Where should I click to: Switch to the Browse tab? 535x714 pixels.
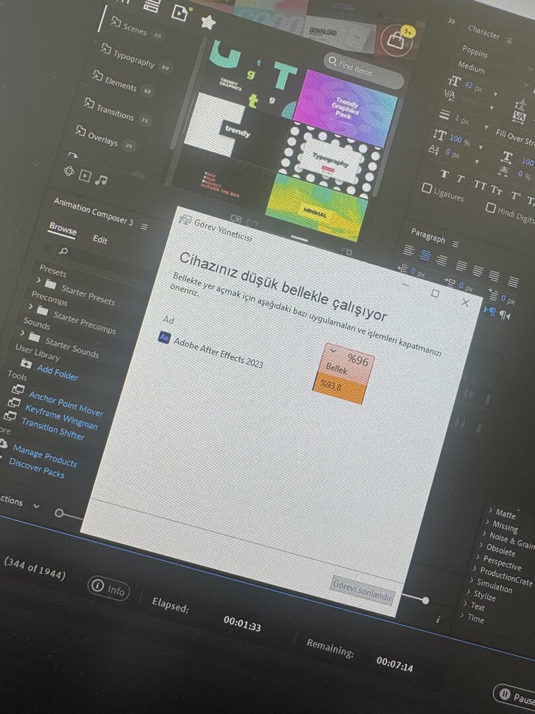(63, 229)
